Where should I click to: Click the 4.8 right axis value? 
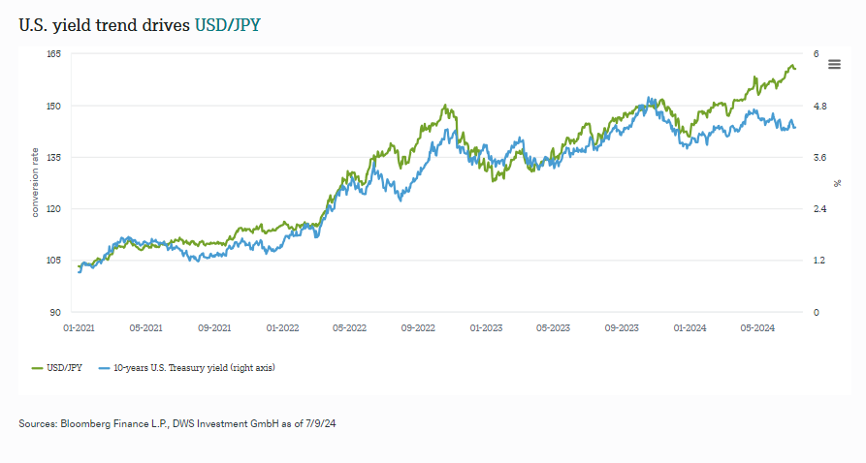818,106
